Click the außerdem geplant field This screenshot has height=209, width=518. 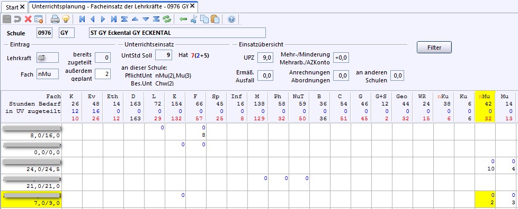tap(103, 74)
